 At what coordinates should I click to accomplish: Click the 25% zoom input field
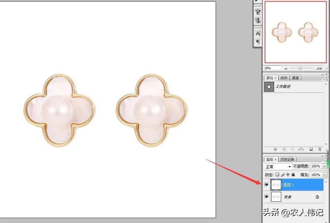tap(273, 68)
